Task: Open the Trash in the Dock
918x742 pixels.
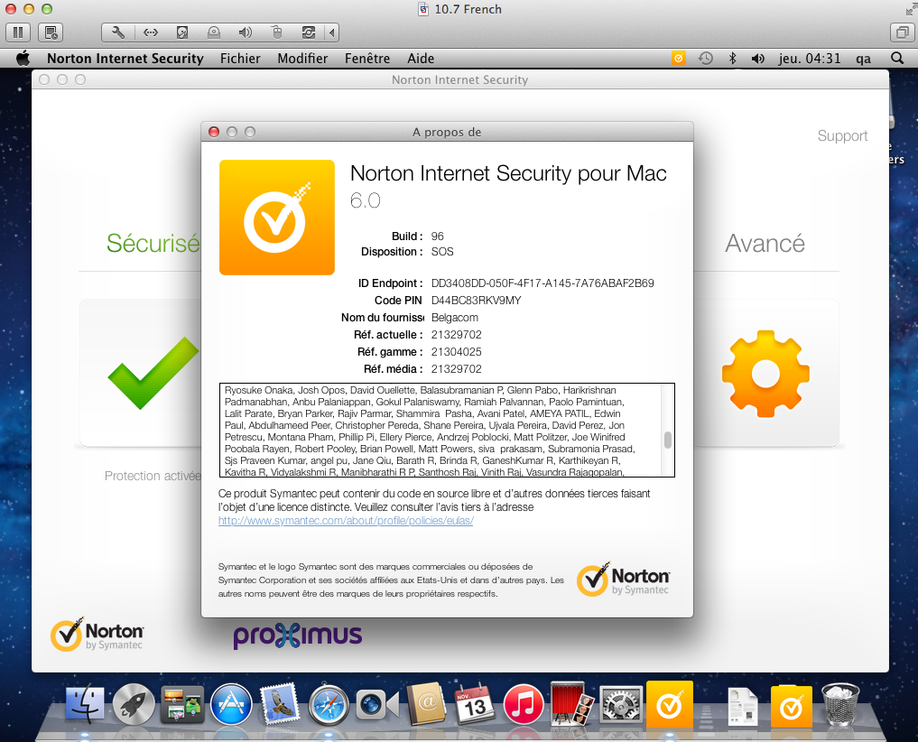Action: [x=841, y=704]
